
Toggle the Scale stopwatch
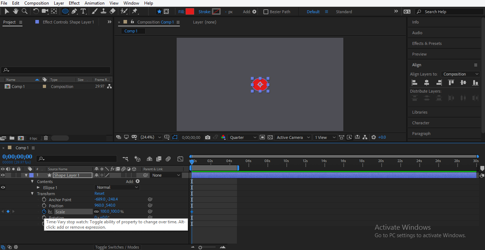click(44, 212)
